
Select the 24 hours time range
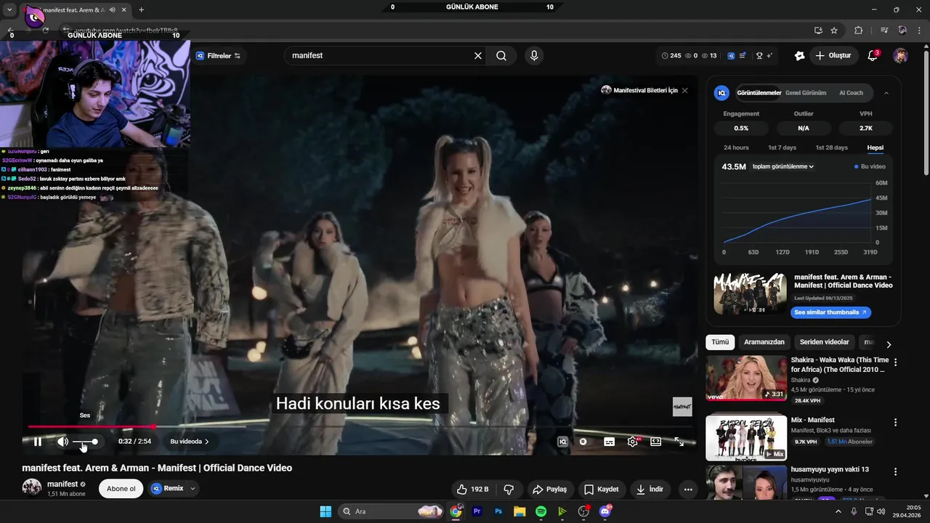pos(736,147)
